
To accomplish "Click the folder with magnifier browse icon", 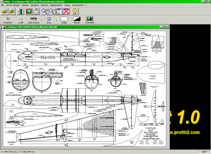I will point(12,11).
